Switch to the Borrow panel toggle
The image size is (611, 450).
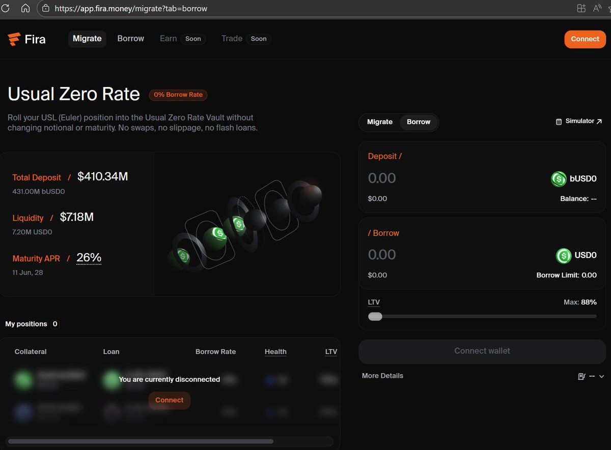coord(419,122)
